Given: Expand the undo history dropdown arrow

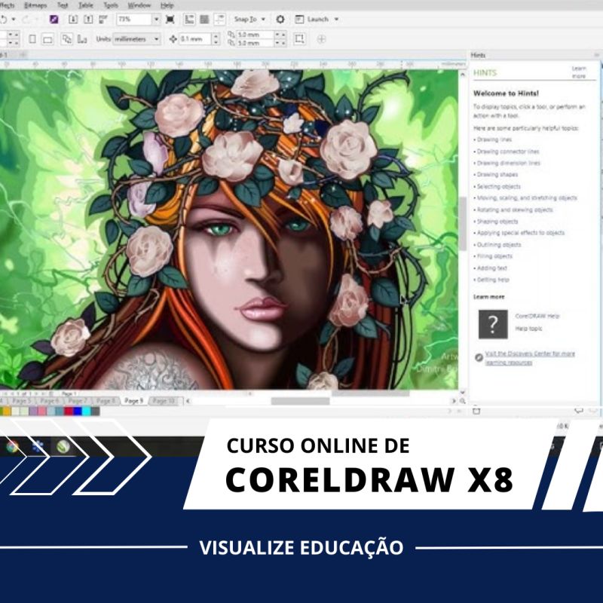Looking at the screenshot, I should coord(14,20).
